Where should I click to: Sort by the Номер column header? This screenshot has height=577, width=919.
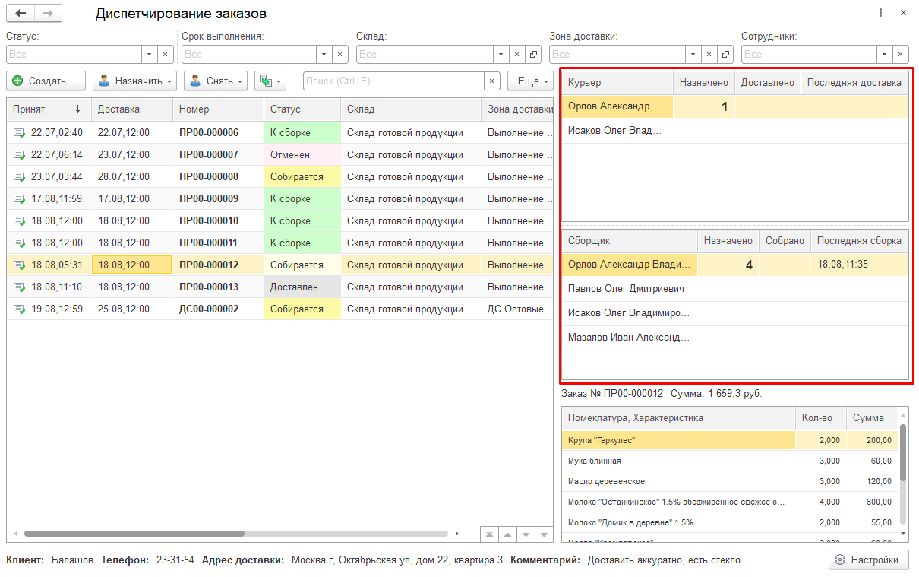pos(218,109)
